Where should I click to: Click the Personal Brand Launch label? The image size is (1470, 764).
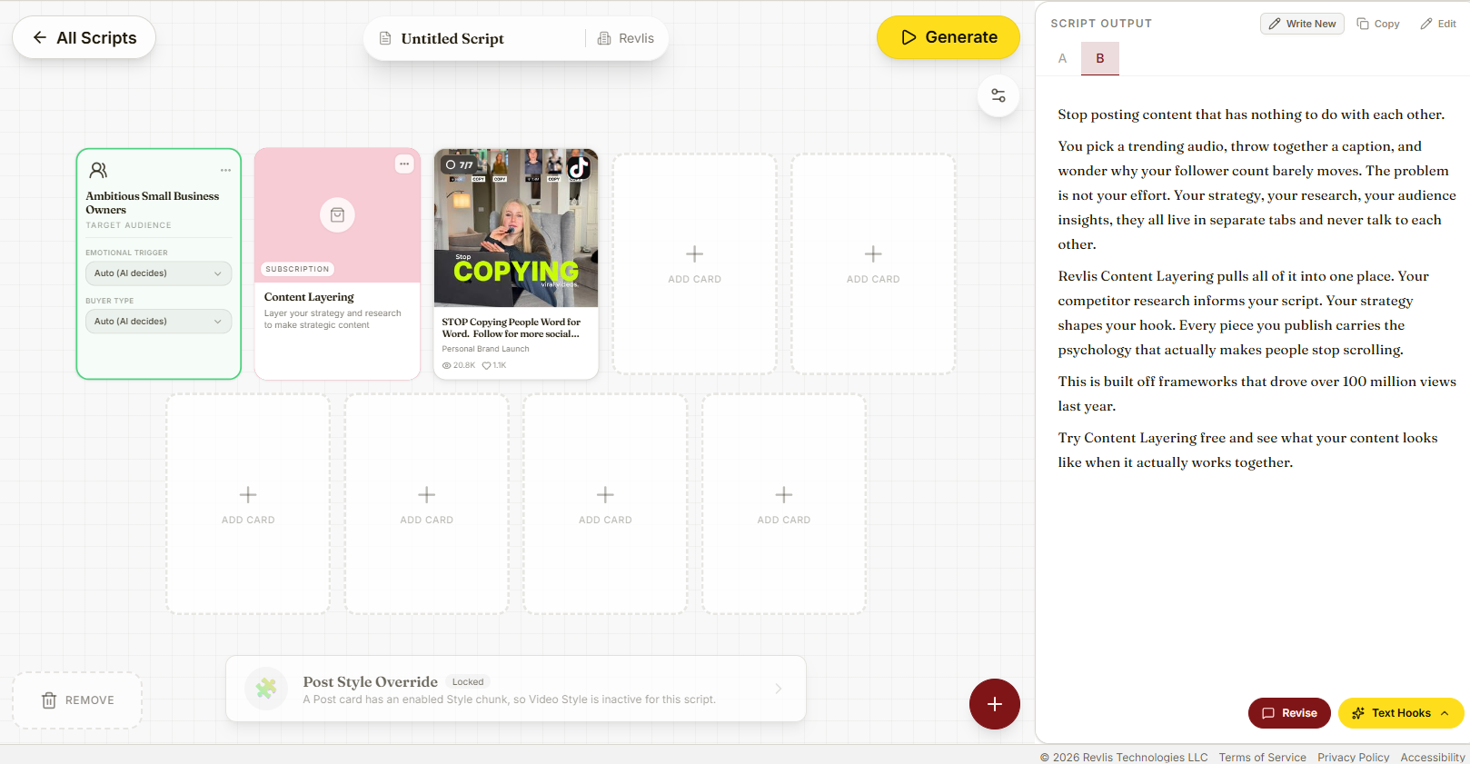click(485, 349)
